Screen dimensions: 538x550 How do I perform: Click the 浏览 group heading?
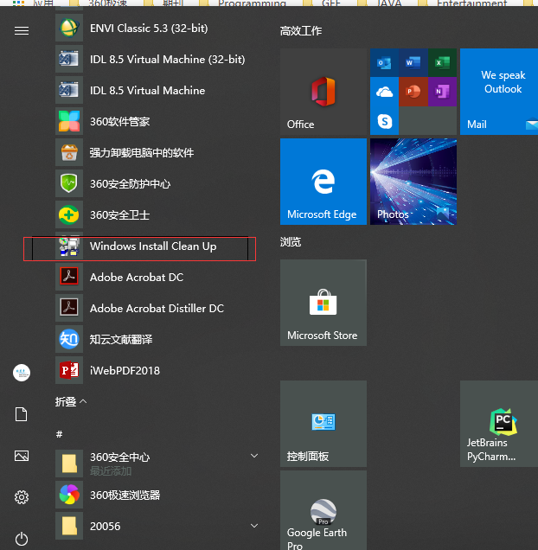291,242
